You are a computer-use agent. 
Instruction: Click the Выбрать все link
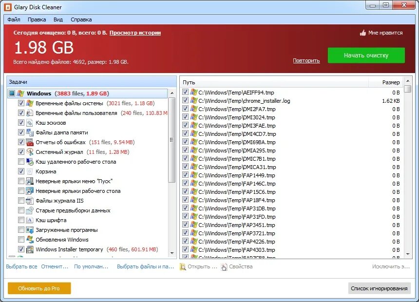point(21,267)
